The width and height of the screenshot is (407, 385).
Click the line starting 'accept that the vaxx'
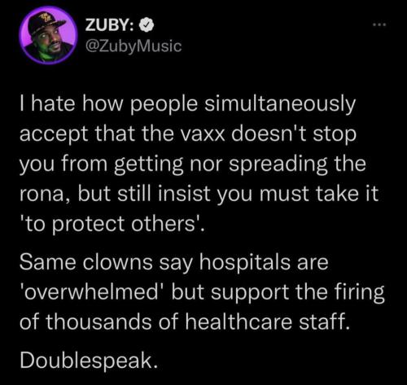point(188,134)
